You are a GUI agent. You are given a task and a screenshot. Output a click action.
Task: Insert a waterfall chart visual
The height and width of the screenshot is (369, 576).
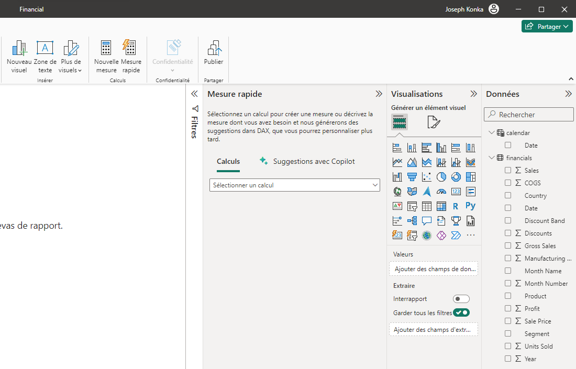click(x=397, y=176)
